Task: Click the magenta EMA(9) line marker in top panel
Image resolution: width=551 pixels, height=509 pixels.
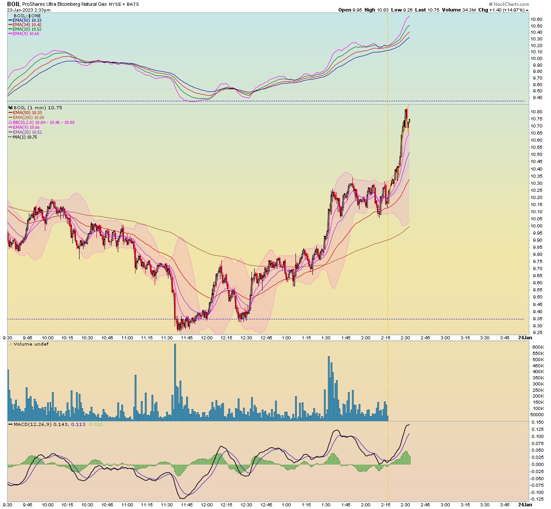Action: pos(10,34)
